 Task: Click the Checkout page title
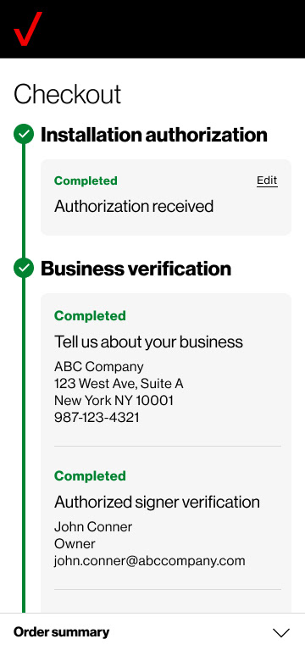tap(67, 94)
